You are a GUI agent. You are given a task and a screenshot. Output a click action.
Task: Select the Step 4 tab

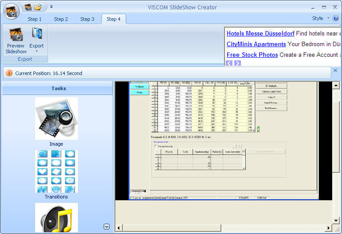pos(114,19)
